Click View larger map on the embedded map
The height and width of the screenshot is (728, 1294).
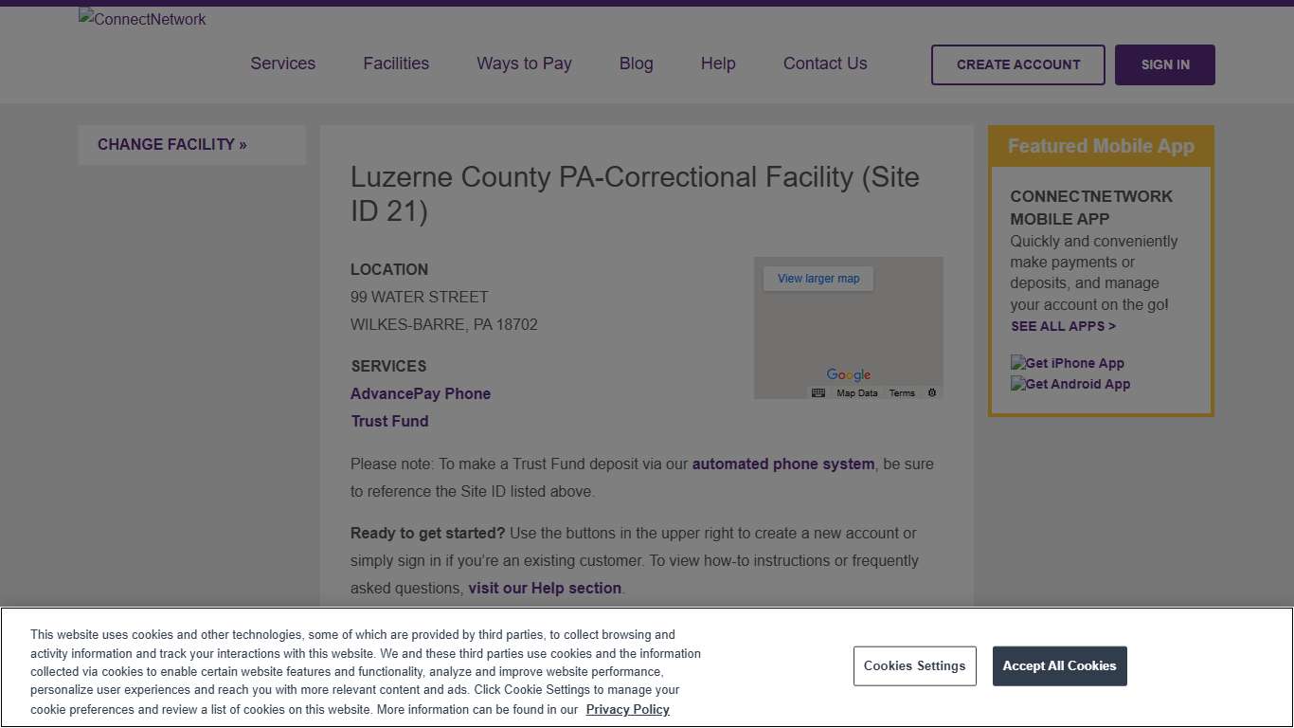pyautogui.click(x=817, y=278)
